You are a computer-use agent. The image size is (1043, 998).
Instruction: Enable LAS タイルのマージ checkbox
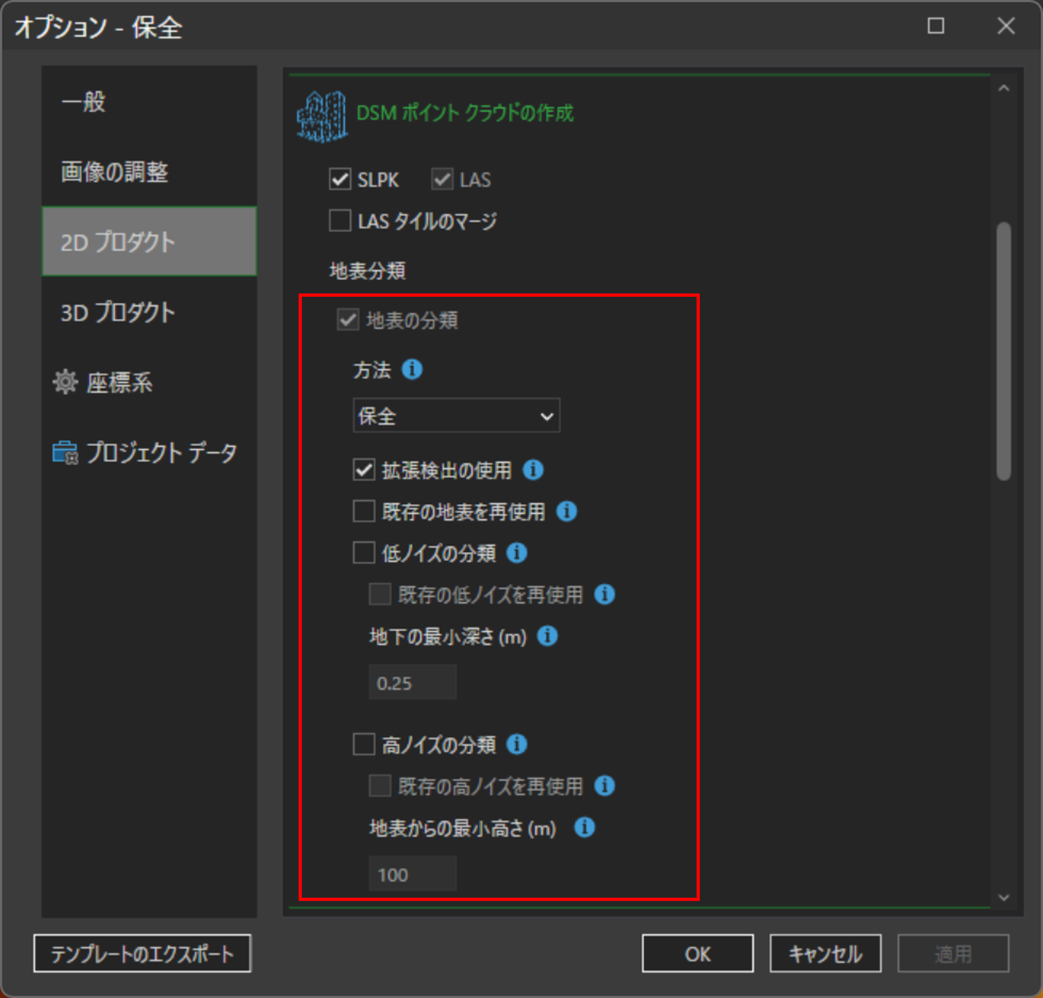tap(340, 220)
